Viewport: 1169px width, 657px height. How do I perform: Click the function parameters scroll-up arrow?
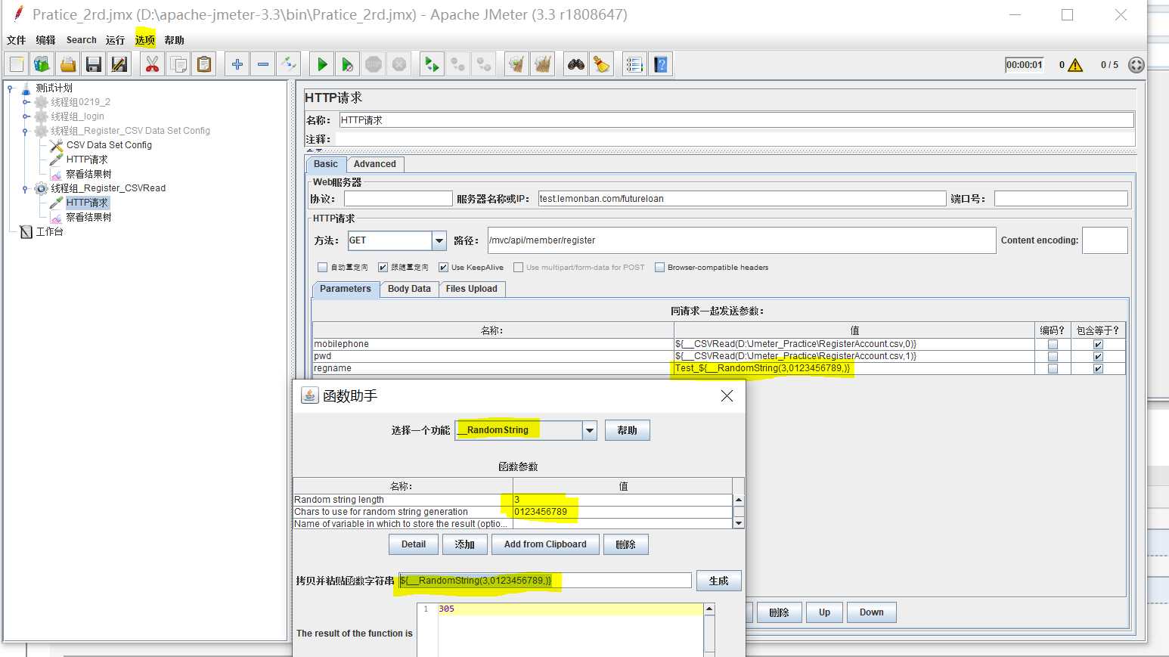(x=739, y=500)
